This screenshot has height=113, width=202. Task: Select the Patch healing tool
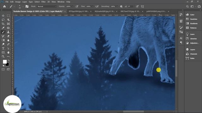[8, 28]
